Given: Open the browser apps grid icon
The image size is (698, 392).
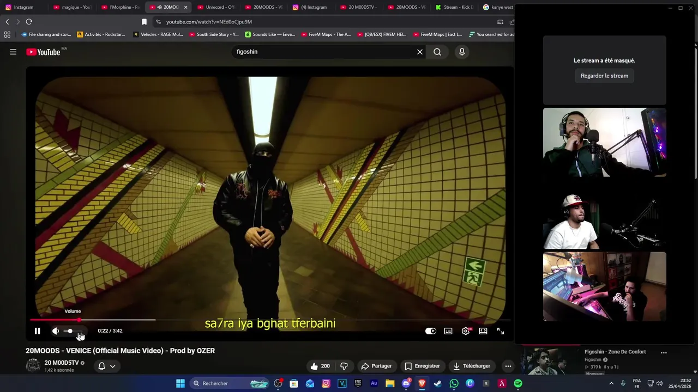Looking at the screenshot, I should click(7, 34).
